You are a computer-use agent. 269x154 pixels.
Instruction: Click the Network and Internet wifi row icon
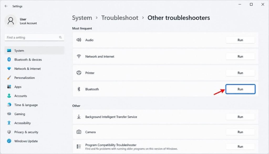(79, 56)
